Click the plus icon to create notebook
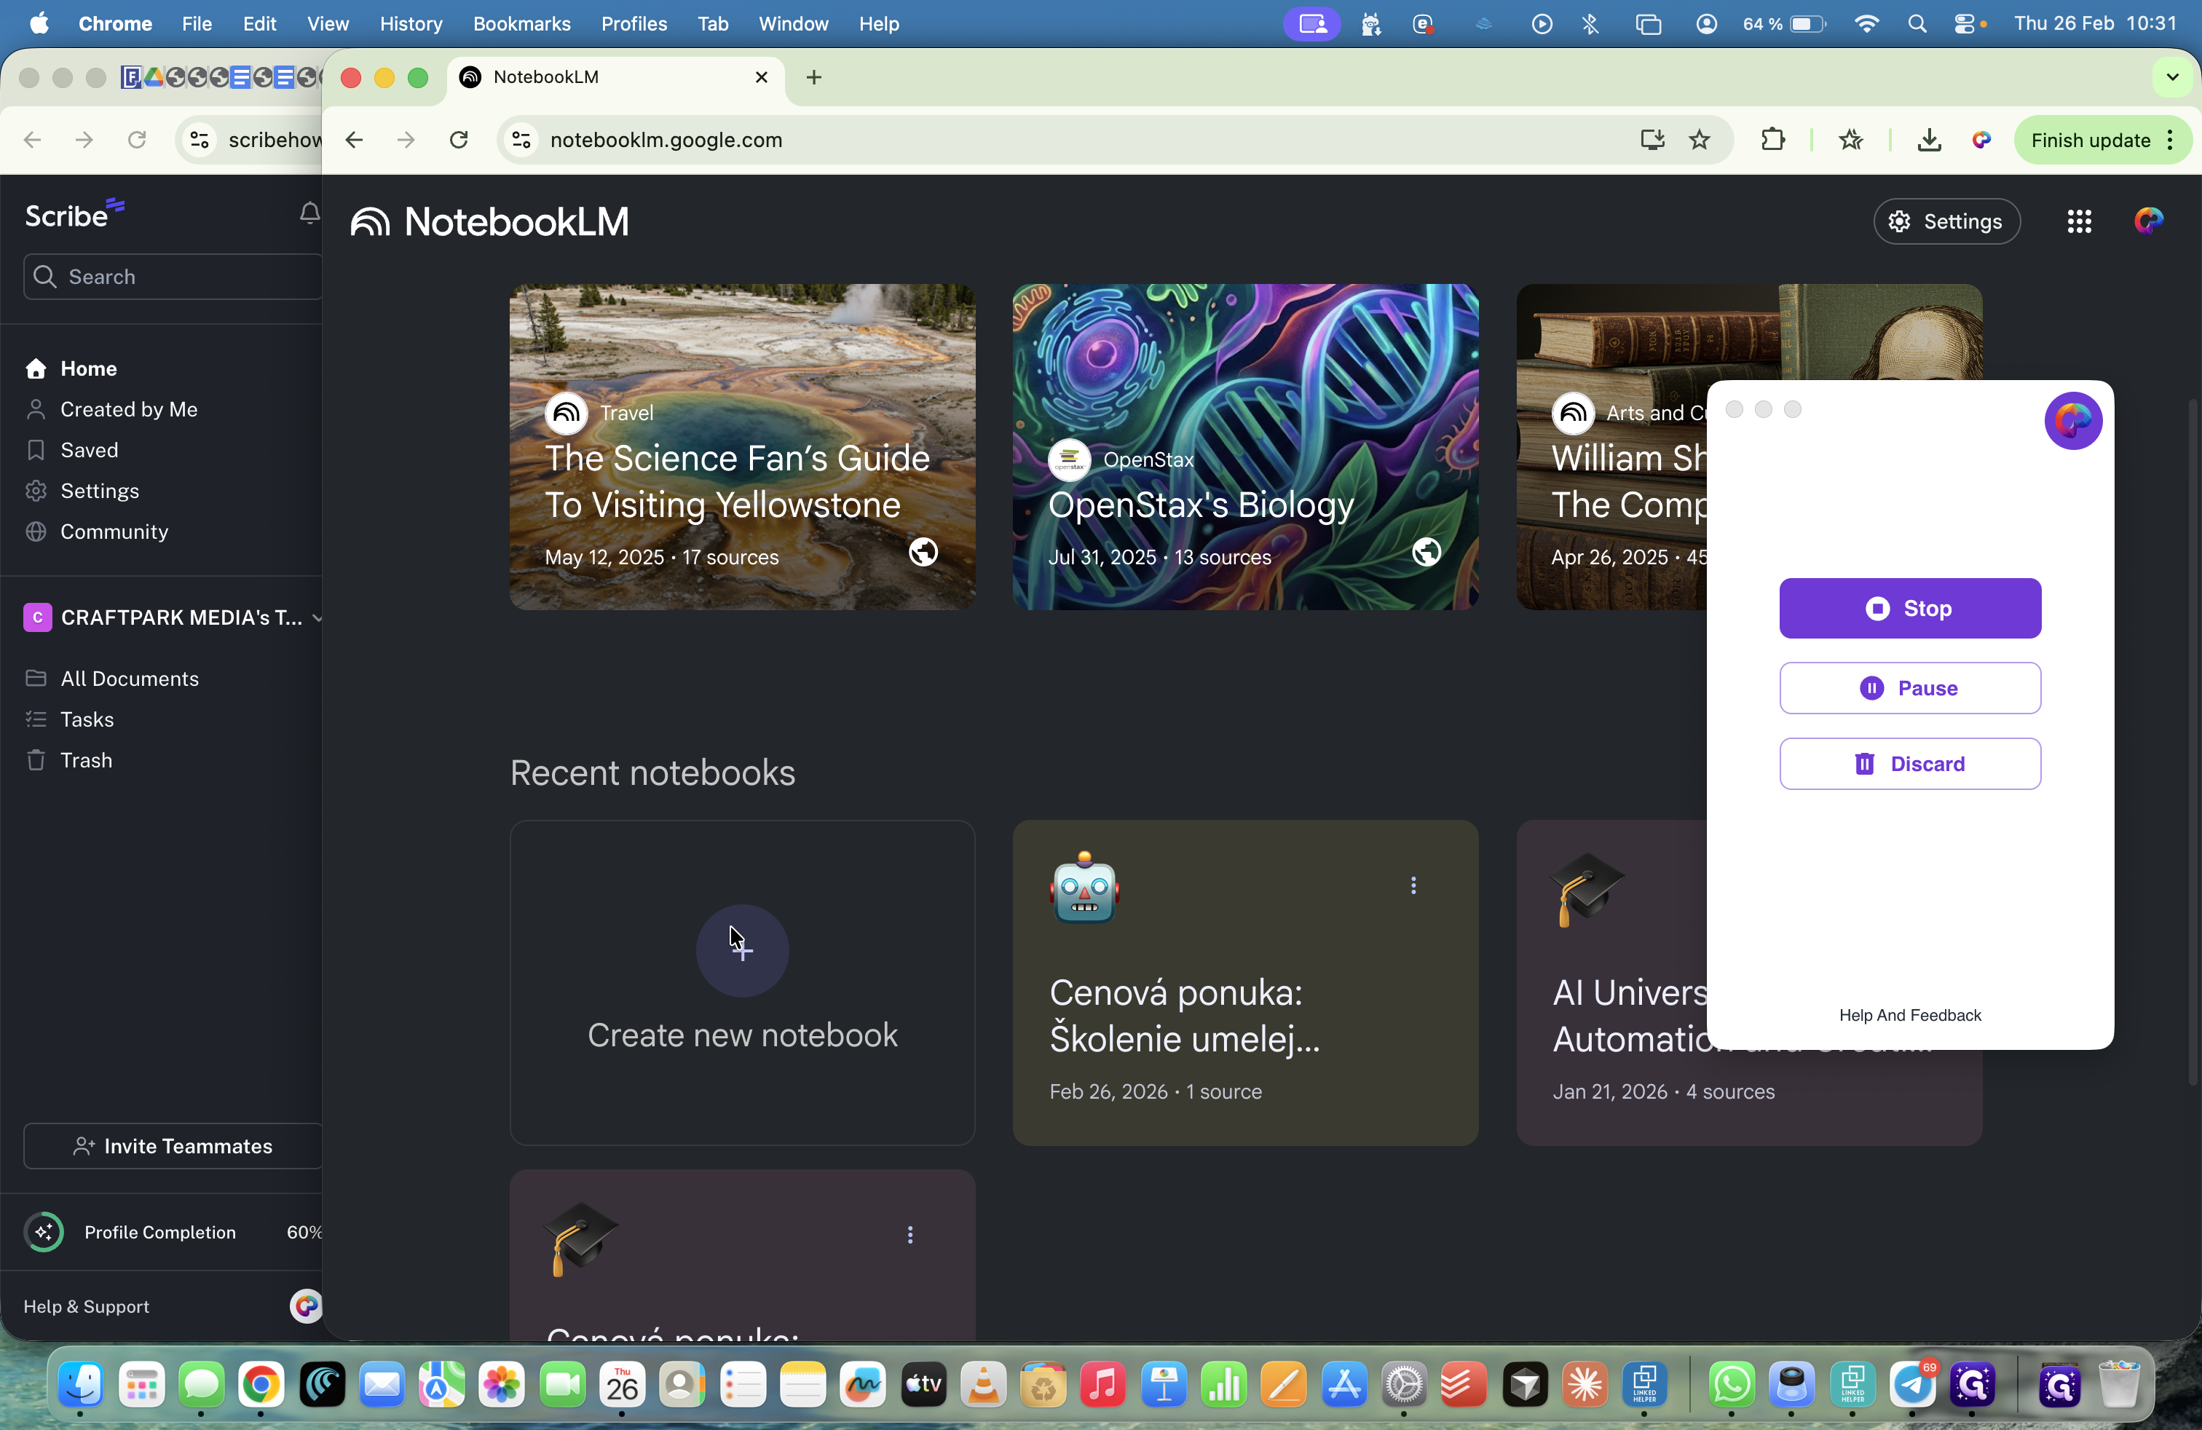The width and height of the screenshot is (2202, 1430). pyautogui.click(x=742, y=950)
